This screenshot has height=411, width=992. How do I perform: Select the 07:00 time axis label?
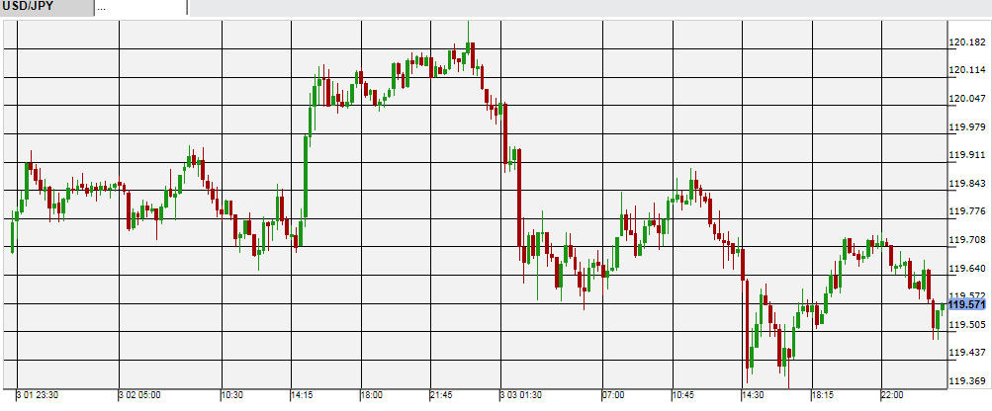613,395
